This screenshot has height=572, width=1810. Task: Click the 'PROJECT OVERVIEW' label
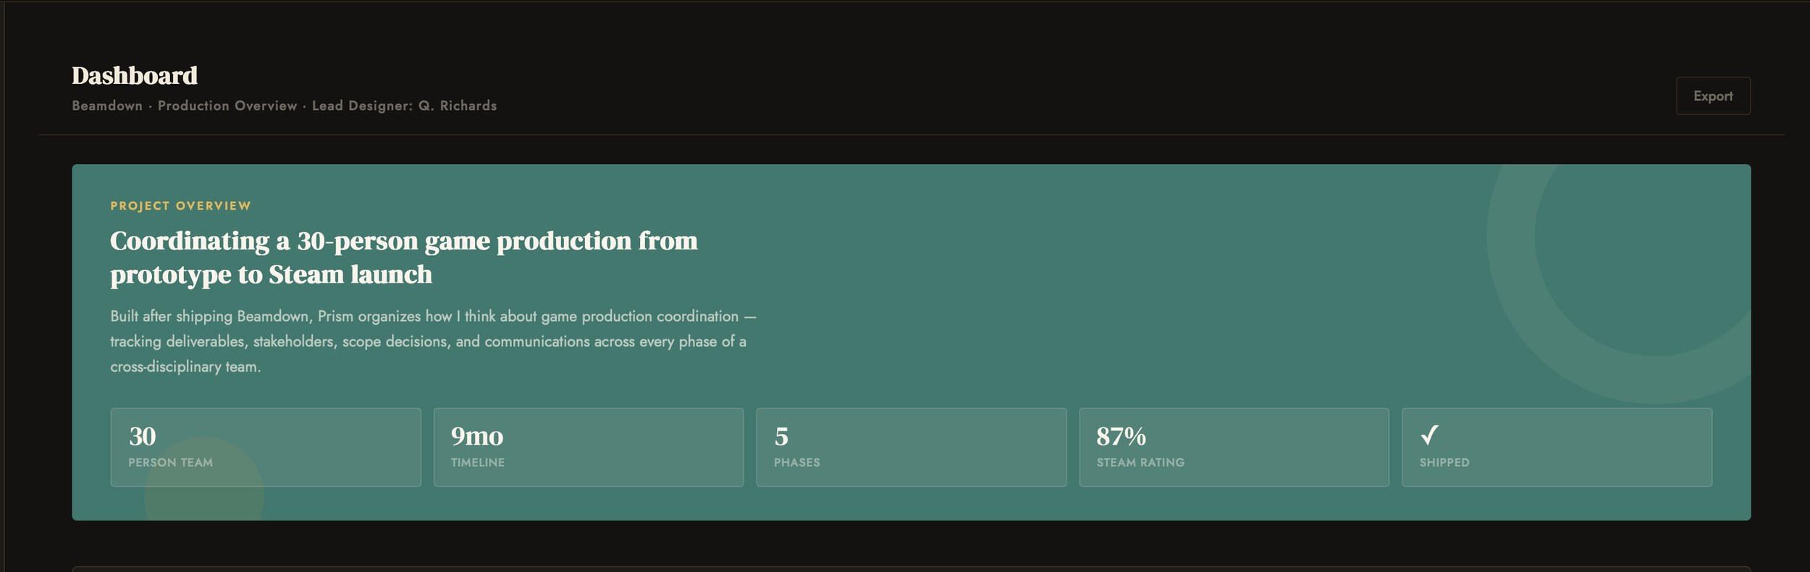tap(180, 206)
